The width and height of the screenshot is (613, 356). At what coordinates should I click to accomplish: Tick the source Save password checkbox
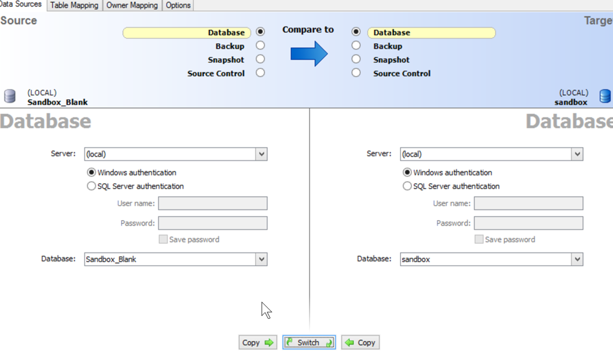pos(163,239)
